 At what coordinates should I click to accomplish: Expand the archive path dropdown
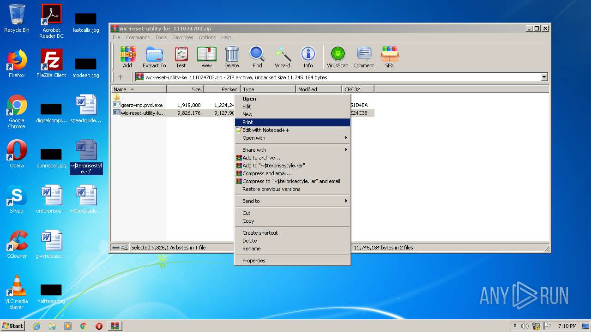[x=544, y=77]
